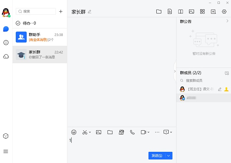Open the 家长群 chat in list
This screenshot has height=163, width=231.
click(x=40, y=54)
